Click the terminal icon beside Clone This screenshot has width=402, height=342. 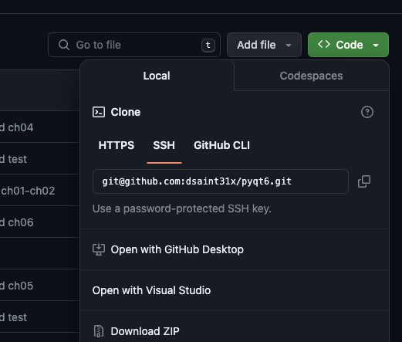pyautogui.click(x=99, y=112)
